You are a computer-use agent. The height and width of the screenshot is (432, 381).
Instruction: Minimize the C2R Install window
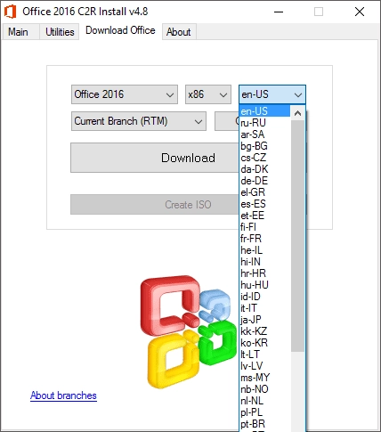coord(279,12)
